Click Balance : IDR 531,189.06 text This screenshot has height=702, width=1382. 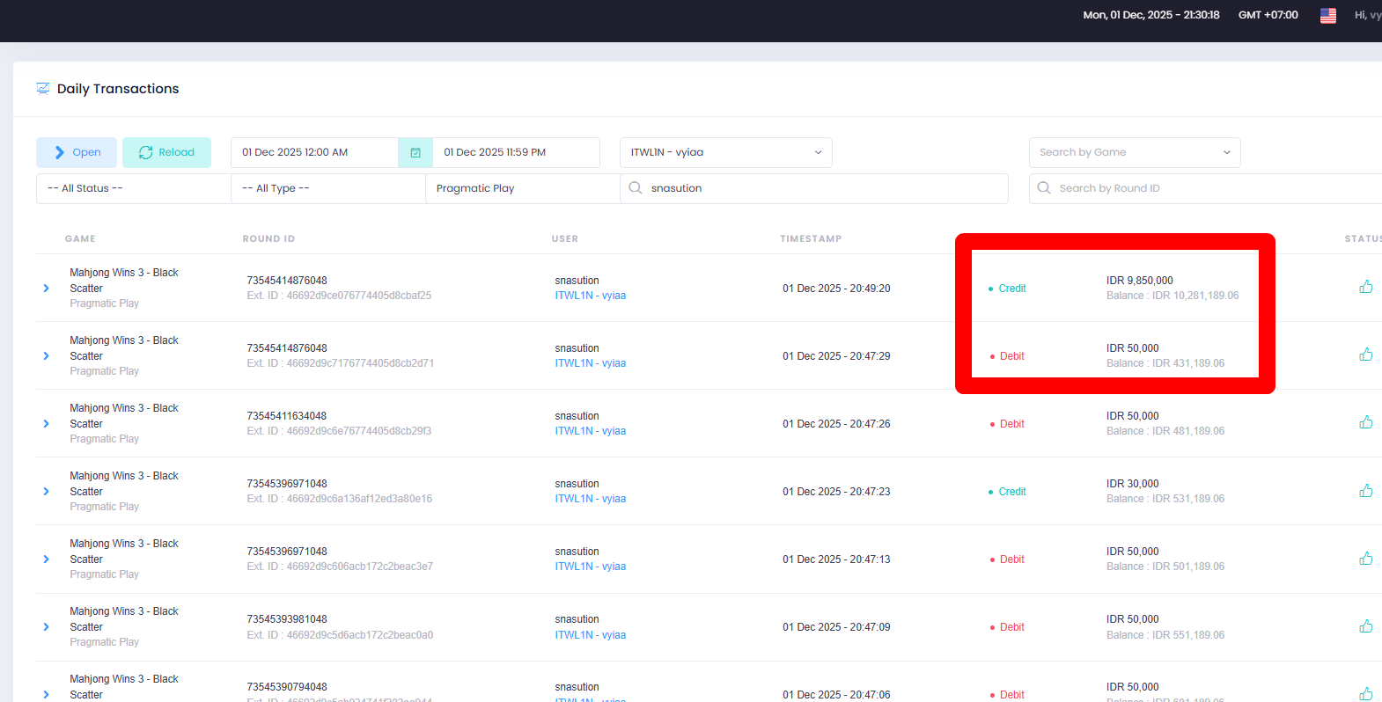click(x=1165, y=499)
